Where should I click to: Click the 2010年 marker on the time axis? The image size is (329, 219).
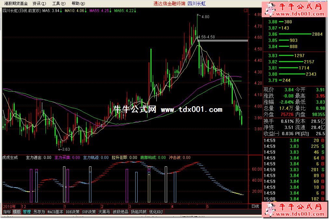tap(9, 206)
